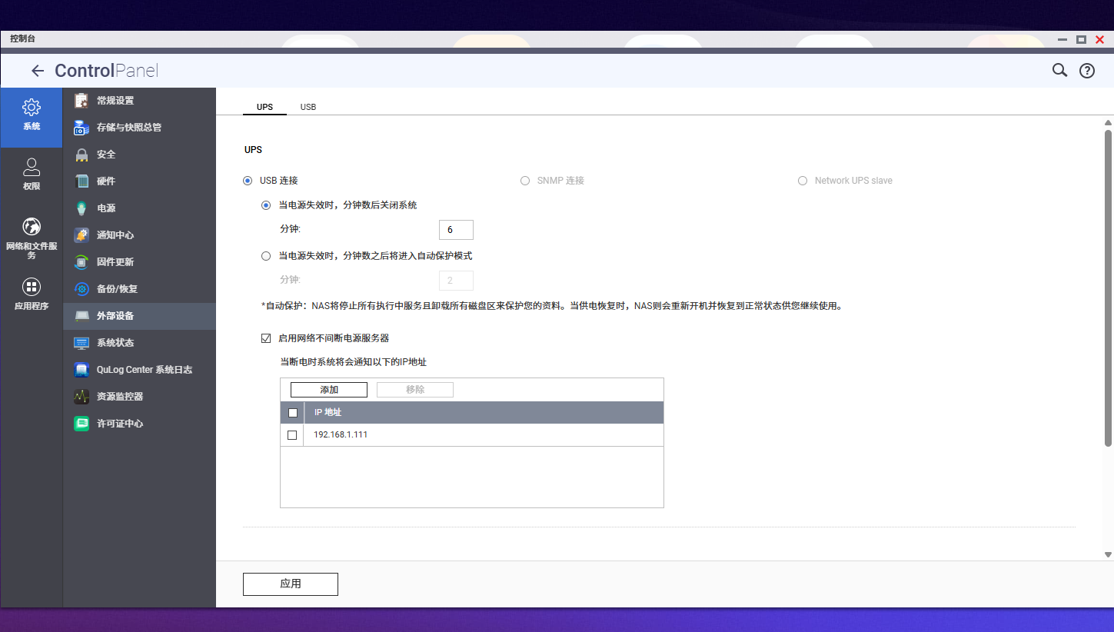Open 网络和文件服务 globe icon category

(32, 227)
